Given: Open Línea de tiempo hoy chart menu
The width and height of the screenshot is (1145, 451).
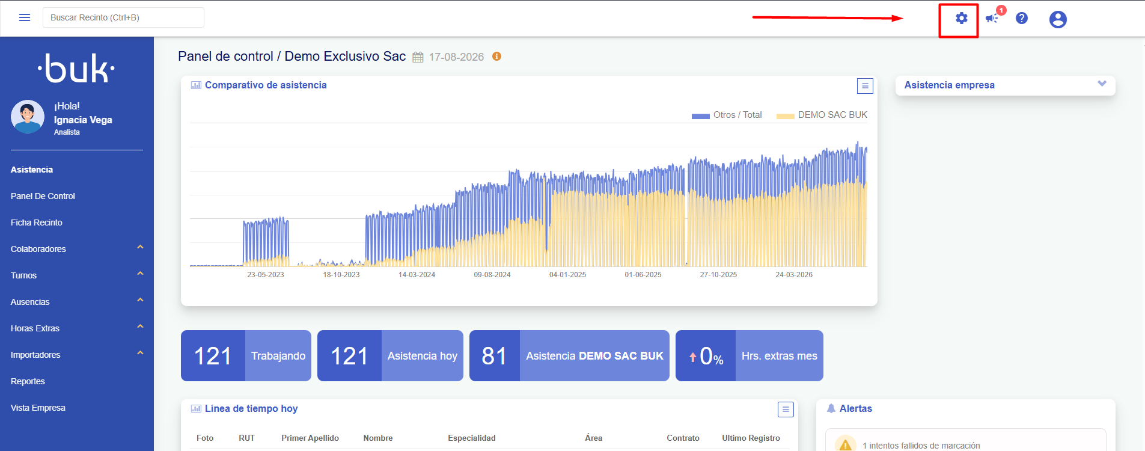Looking at the screenshot, I should pos(786,410).
